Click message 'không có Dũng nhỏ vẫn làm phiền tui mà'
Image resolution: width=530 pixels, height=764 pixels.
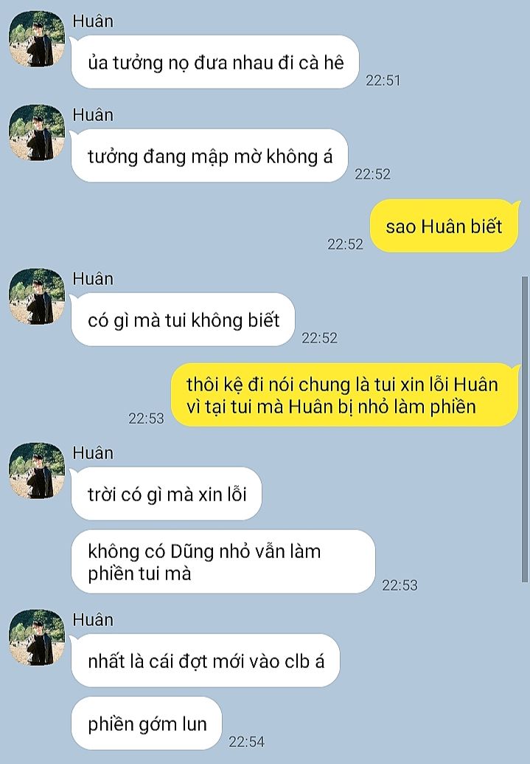[x=223, y=562]
